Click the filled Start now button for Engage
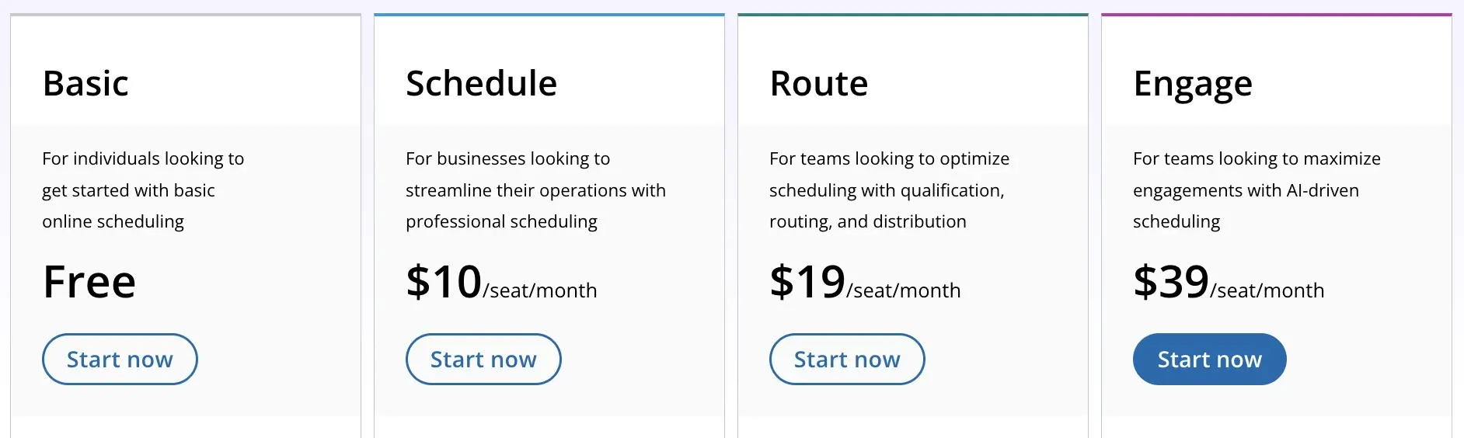 1210,359
